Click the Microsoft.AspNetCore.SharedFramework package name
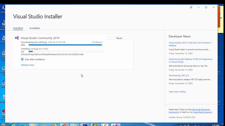Screen dimensions: 225x126 pyautogui.click(x=52, y=55)
